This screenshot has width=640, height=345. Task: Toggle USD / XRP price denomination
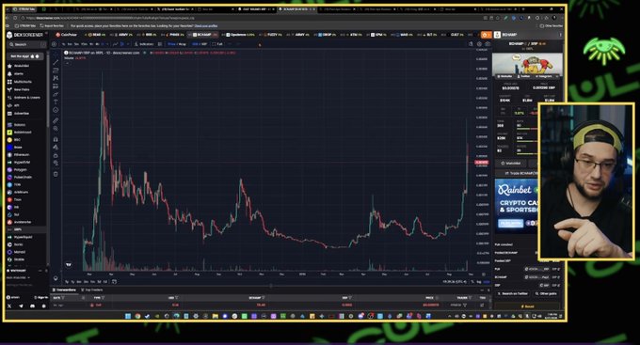[x=200, y=44]
